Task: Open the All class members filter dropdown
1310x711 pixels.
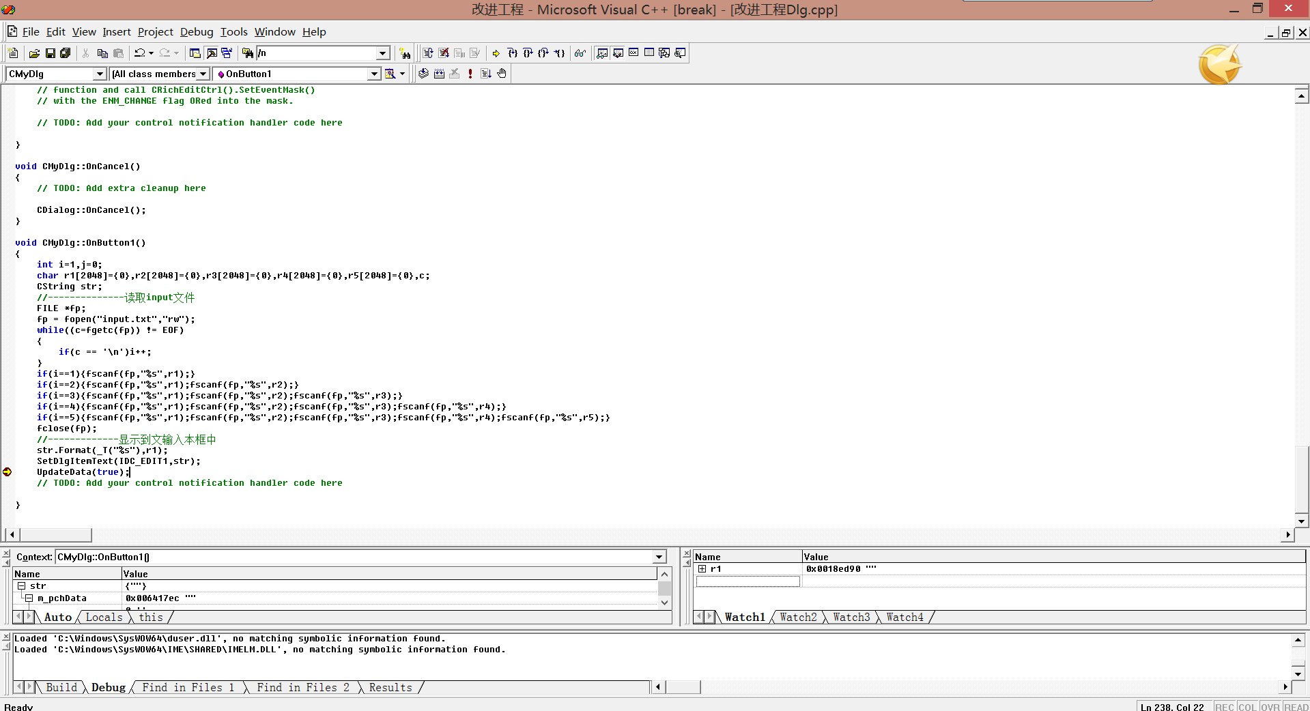Action: click(203, 74)
